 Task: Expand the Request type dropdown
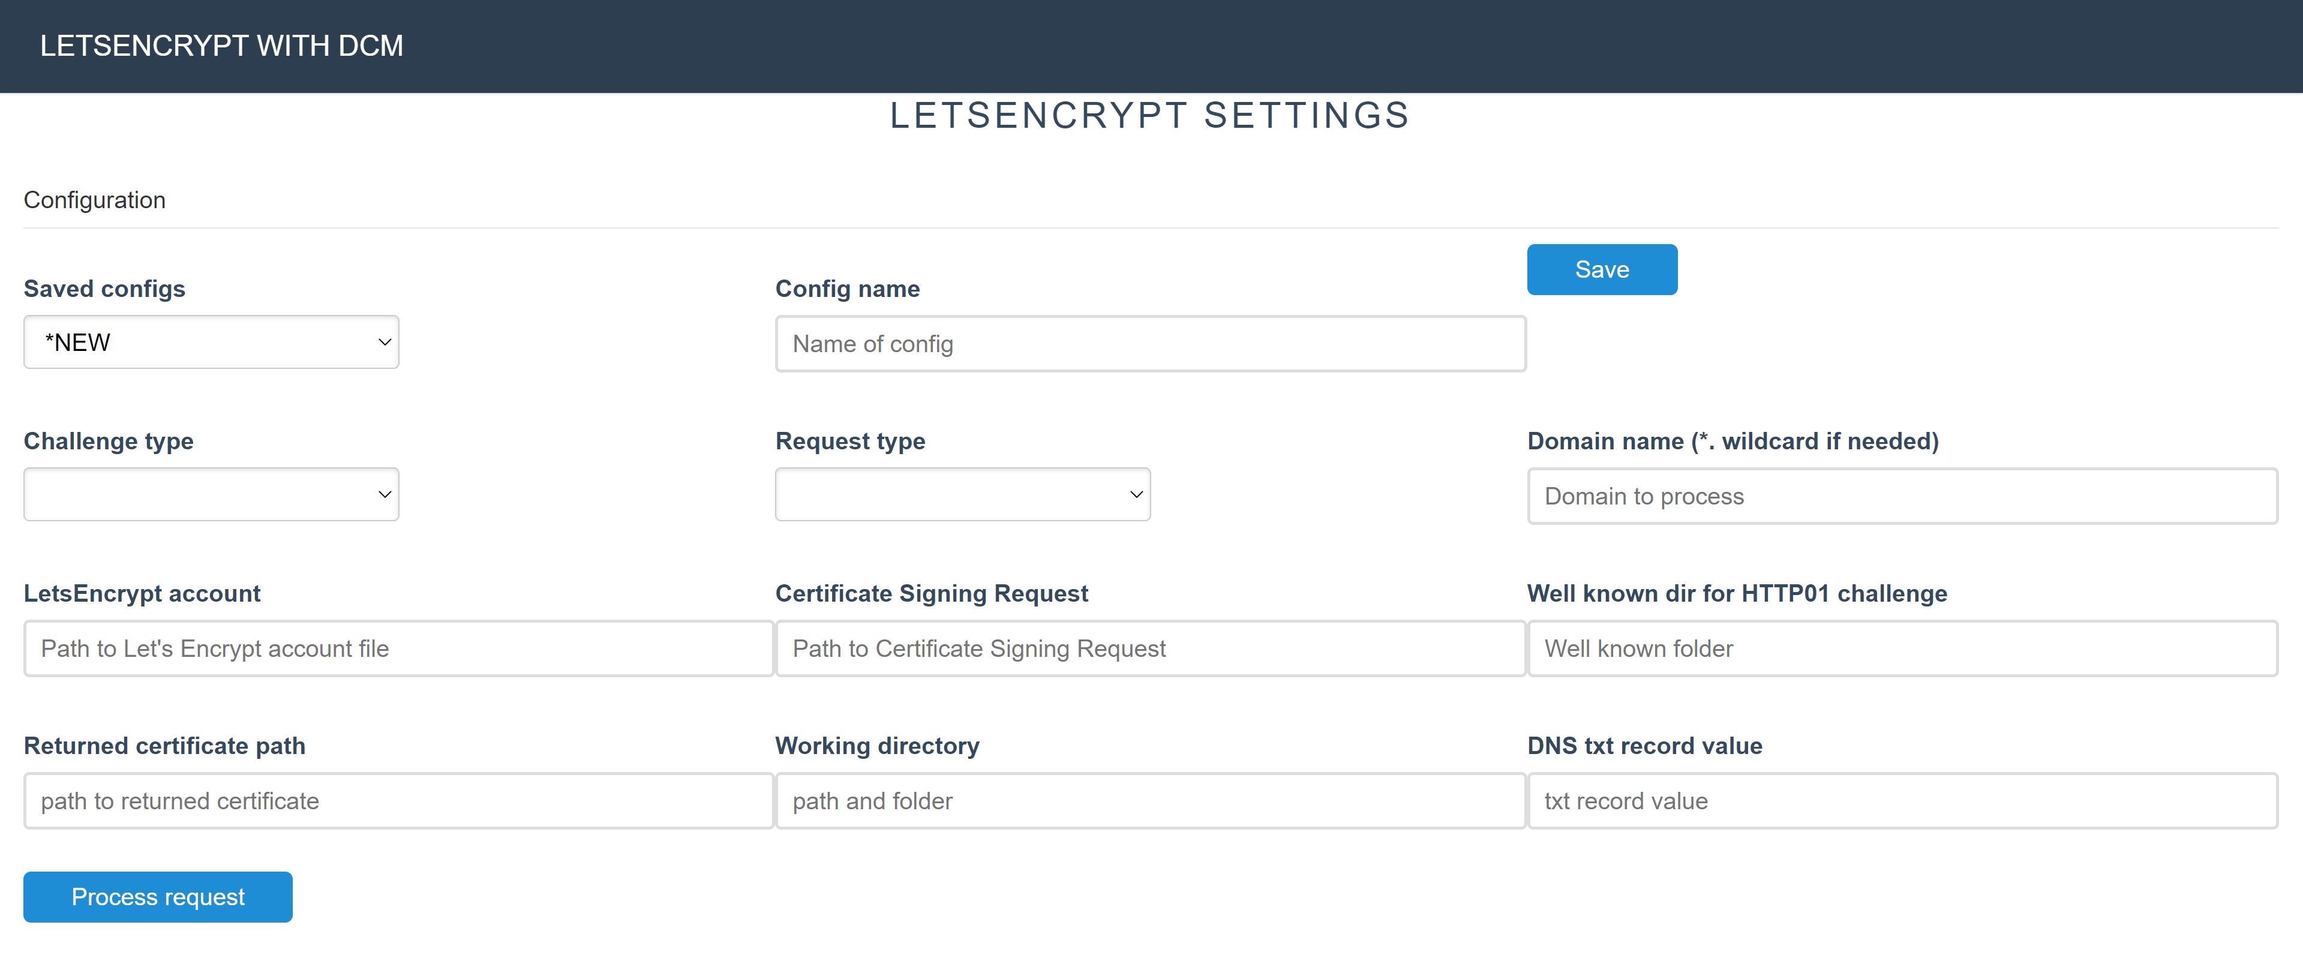coord(962,494)
